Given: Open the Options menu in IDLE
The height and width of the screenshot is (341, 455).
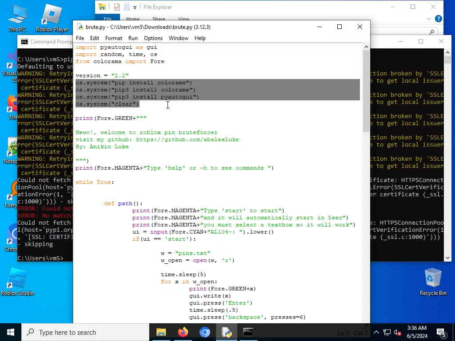Looking at the screenshot, I should 153,38.
